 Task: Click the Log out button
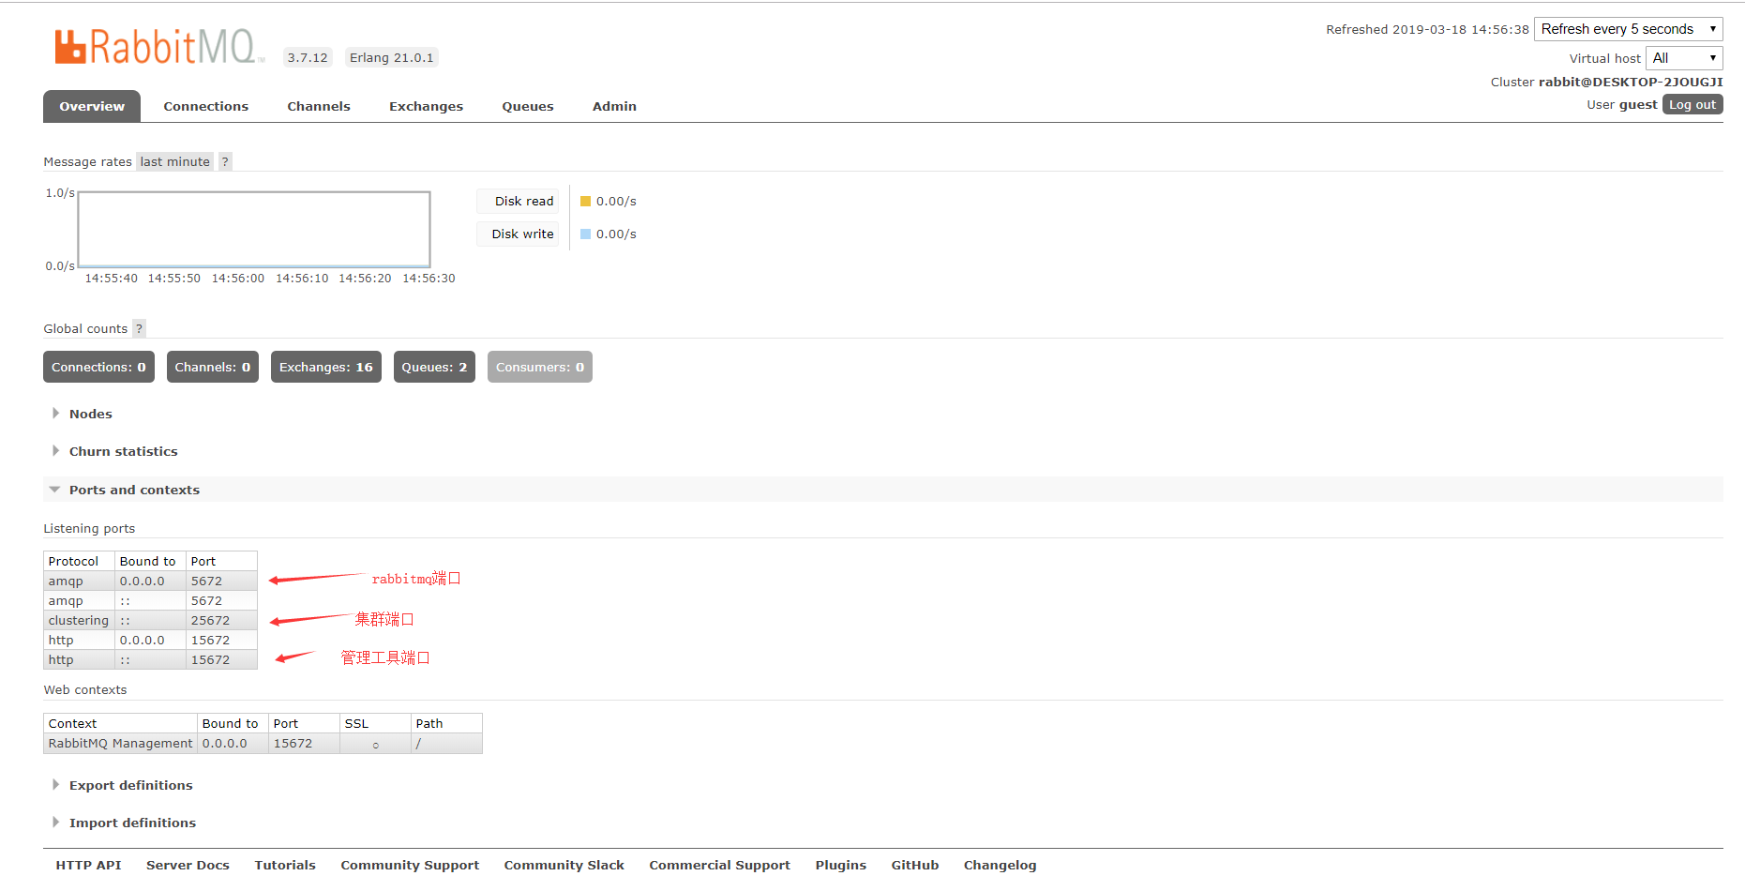pos(1692,104)
